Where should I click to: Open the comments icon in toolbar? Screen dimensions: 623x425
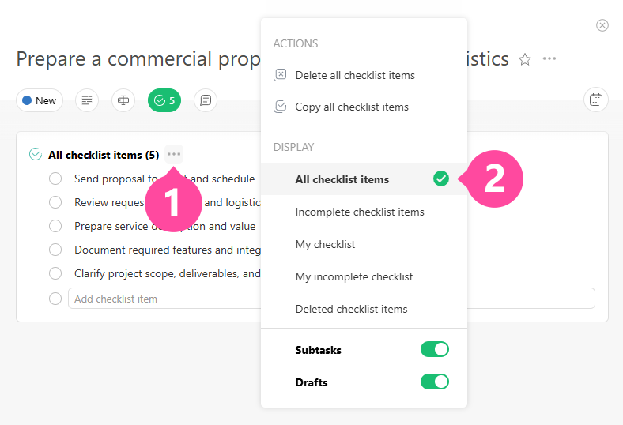click(x=206, y=100)
